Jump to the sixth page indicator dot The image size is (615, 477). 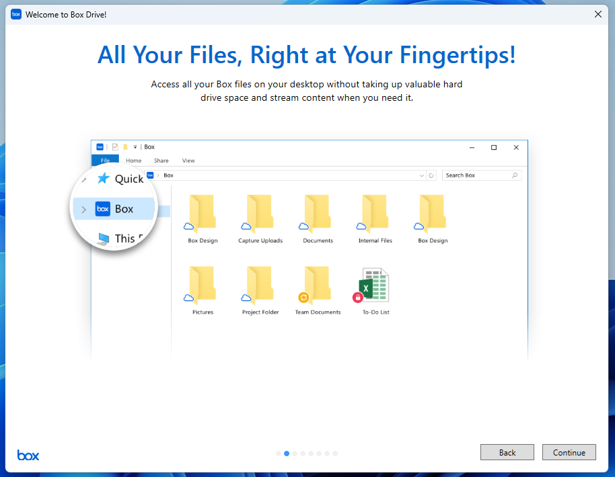point(319,453)
